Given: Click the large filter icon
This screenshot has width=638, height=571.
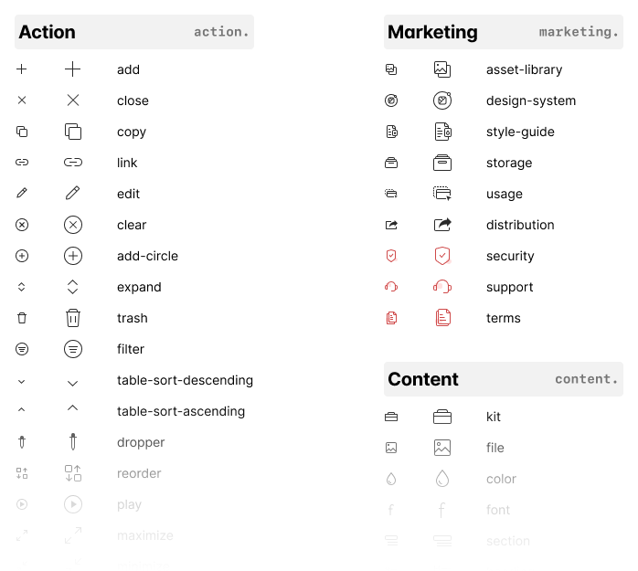Looking at the screenshot, I should tap(73, 349).
